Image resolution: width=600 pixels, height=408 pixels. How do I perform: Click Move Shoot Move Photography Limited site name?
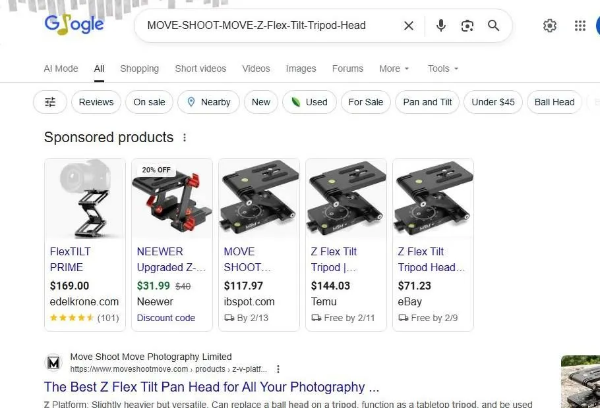151,357
